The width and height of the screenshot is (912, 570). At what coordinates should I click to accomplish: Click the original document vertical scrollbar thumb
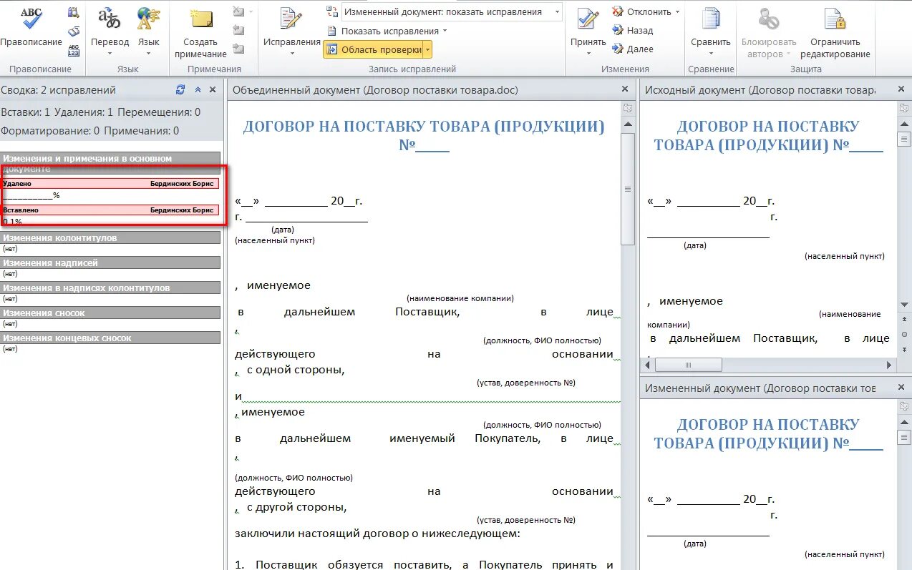904,139
